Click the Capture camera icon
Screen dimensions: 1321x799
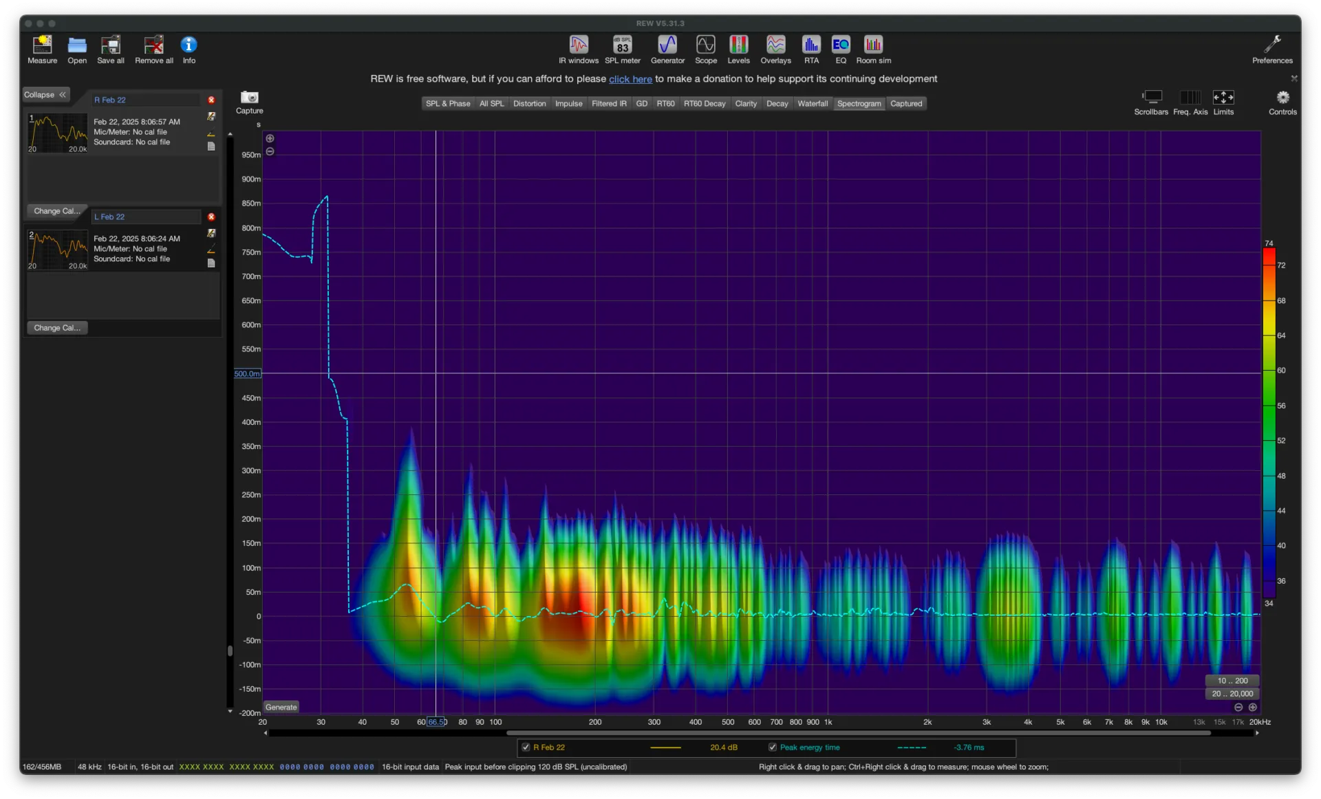pyautogui.click(x=249, y=98)
